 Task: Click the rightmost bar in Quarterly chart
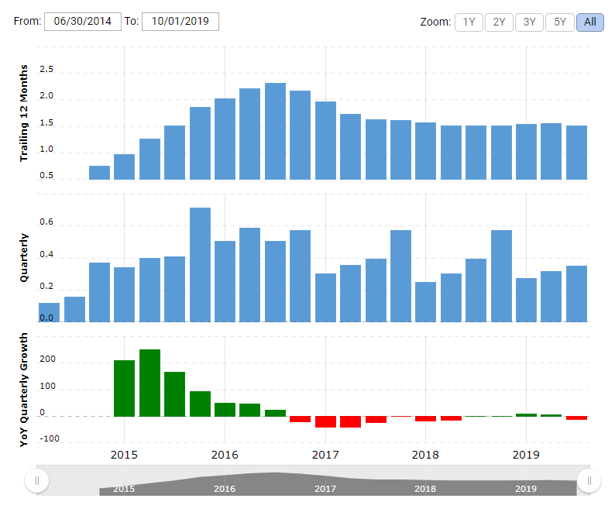[576, 294]
